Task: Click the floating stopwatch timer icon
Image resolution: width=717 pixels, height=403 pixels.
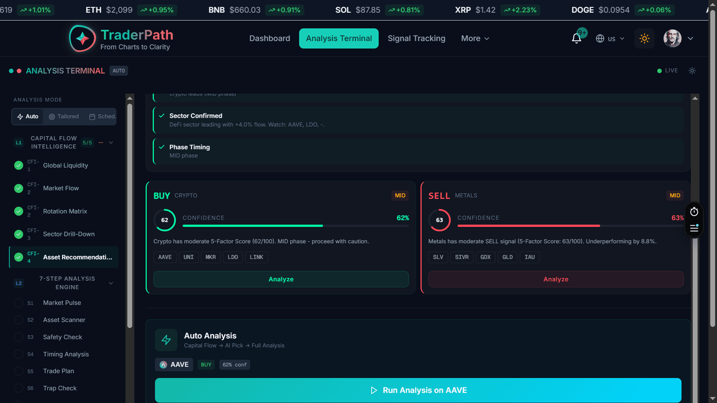Action: pos(694,212)
